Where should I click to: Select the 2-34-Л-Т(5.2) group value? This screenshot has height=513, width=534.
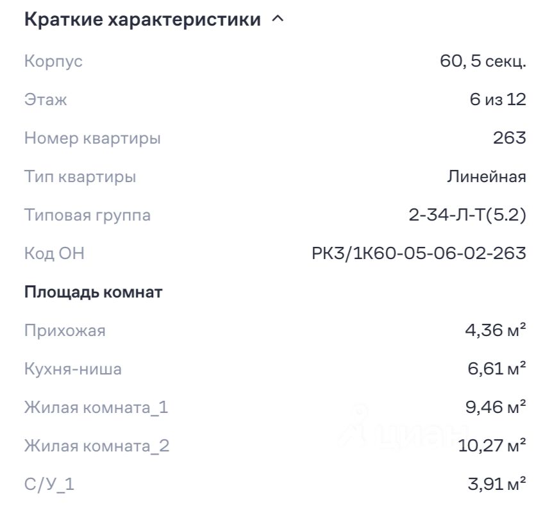click(x=467, y=215)
